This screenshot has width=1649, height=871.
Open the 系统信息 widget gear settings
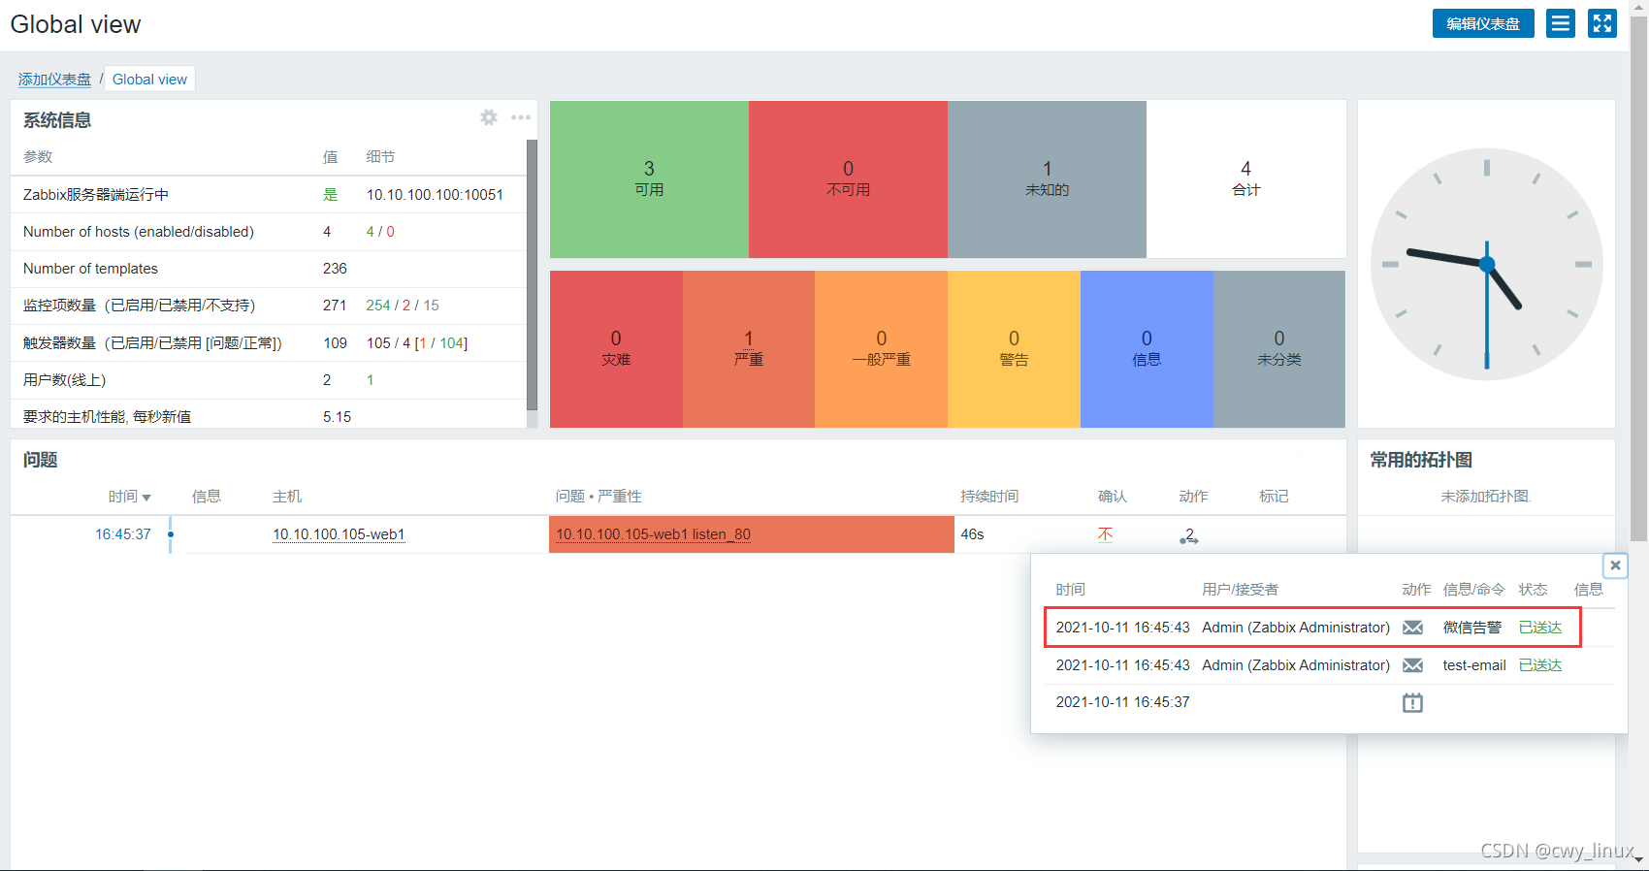(x=489, y=117)
